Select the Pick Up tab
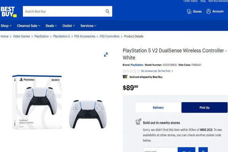The width and height of the screenshot is (228, 152). point(204,108)
